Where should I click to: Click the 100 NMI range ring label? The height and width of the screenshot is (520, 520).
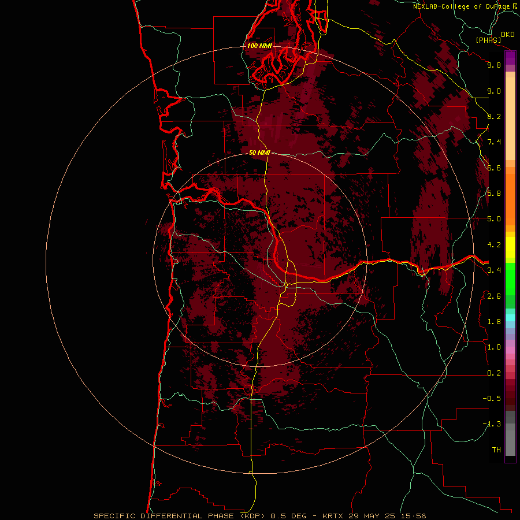(x=259, y=46)
